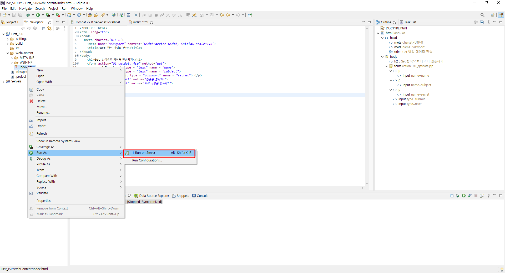This screenshot has width=505, height=273.
Task: Open the File menu
Action: pos(4,8)
